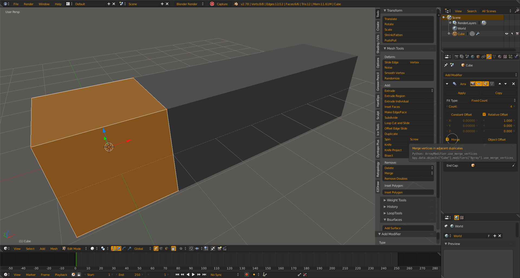Click the Apply modifier button
Screen dimensions: 520x278
tap(462, 93)
